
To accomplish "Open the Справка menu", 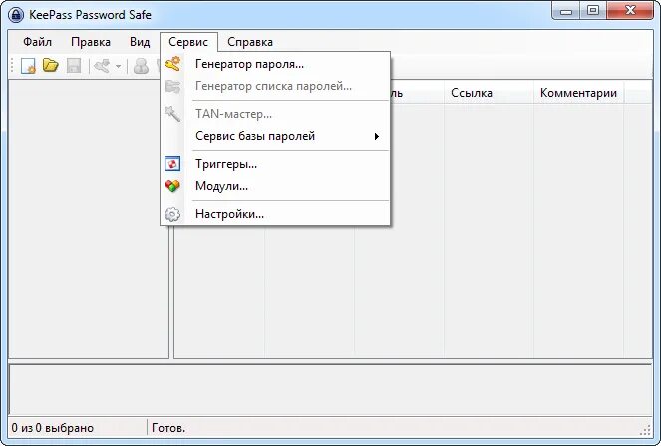I will point(250,42).
